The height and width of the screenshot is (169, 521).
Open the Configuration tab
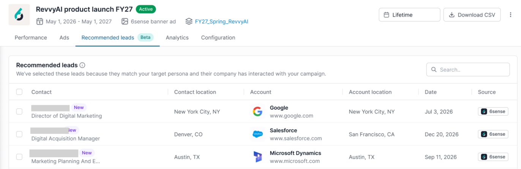tap(218, 37)
